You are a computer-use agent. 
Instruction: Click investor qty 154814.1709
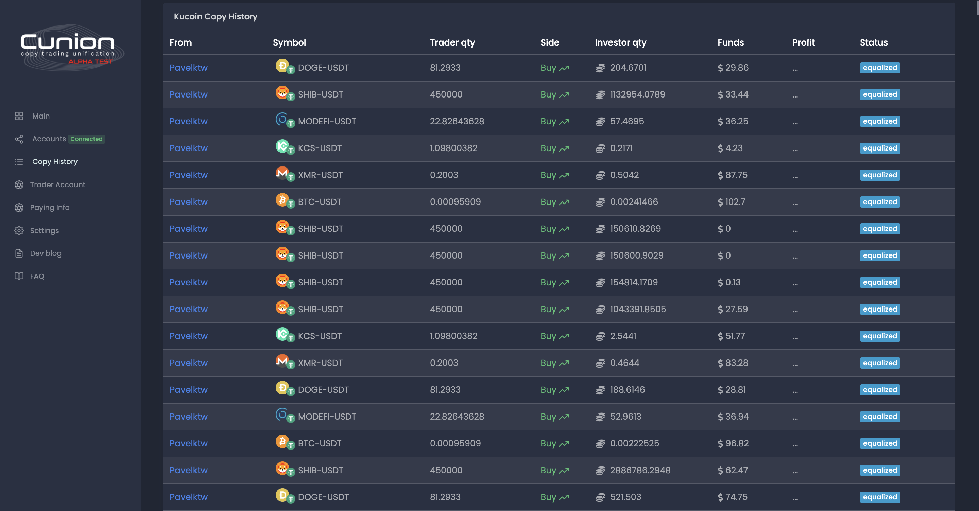634,282
